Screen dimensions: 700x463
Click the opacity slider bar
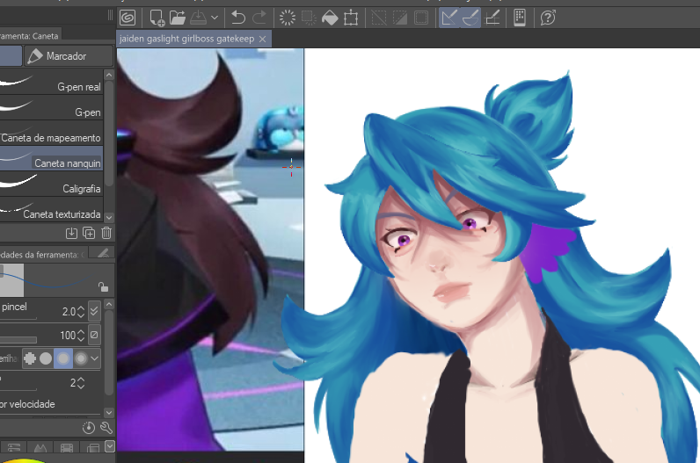tap(18, 340)
